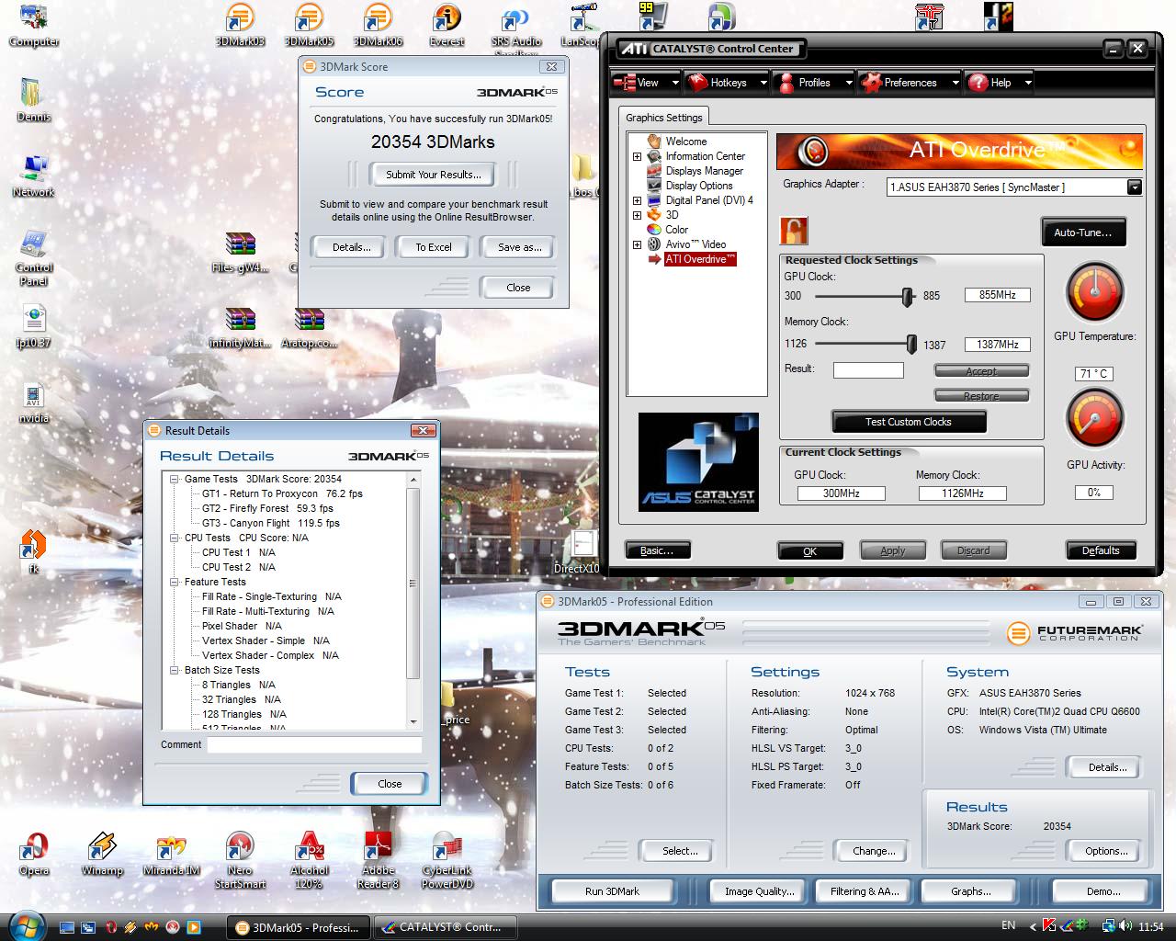The width and height of the screenshot is (1176, 941).
Task: Open the Graphics Adapter dropdown
Action: [1135, 187]
